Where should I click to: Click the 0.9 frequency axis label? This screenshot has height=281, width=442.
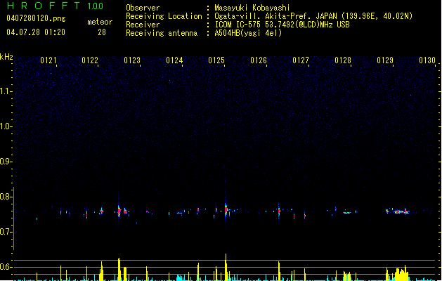click(x=5, y=162)
